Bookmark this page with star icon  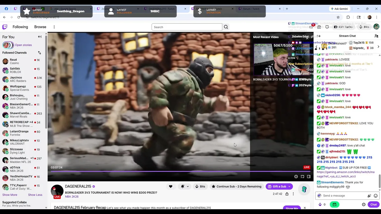338,17
